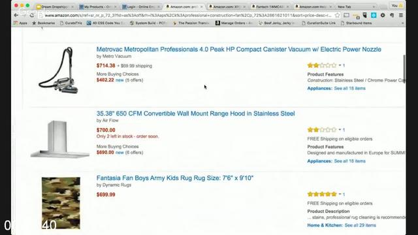This screenshot has height=235, width=418.
Task: Open the Fantasia Fan Boys Army Rug title
Action: (175, 178)
